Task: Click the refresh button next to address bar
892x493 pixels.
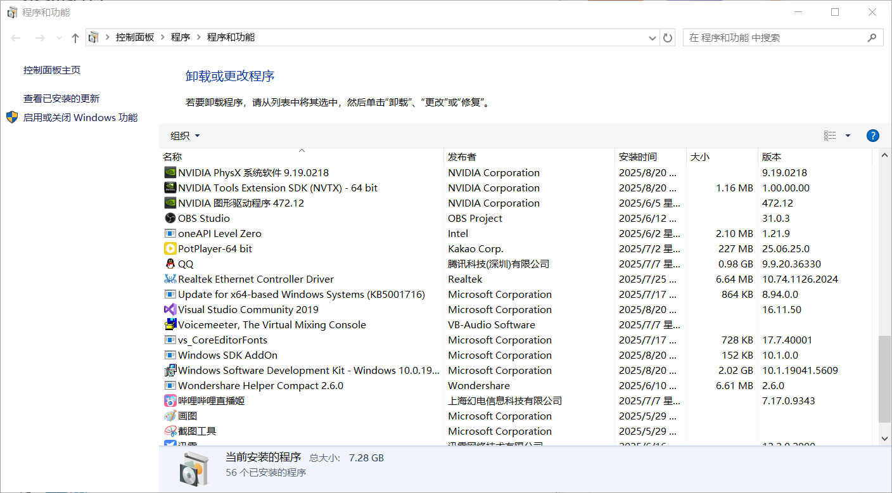Action: point(668,38)
